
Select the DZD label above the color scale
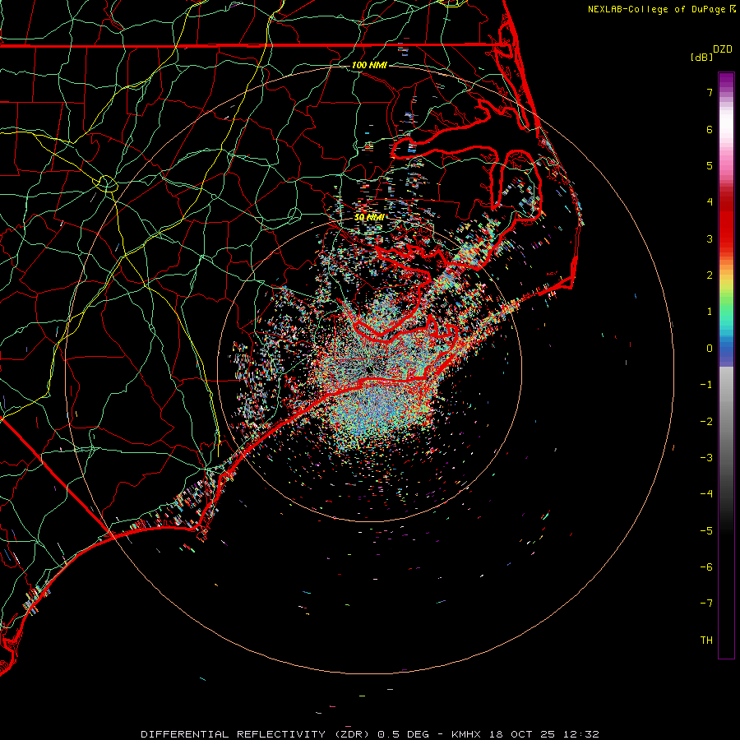coord(723,49)
